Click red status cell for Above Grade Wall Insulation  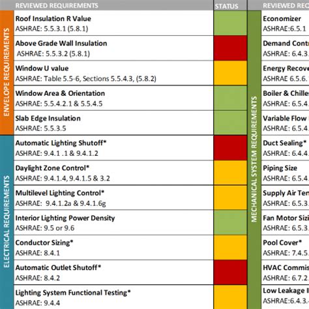[x=230, y=48]
